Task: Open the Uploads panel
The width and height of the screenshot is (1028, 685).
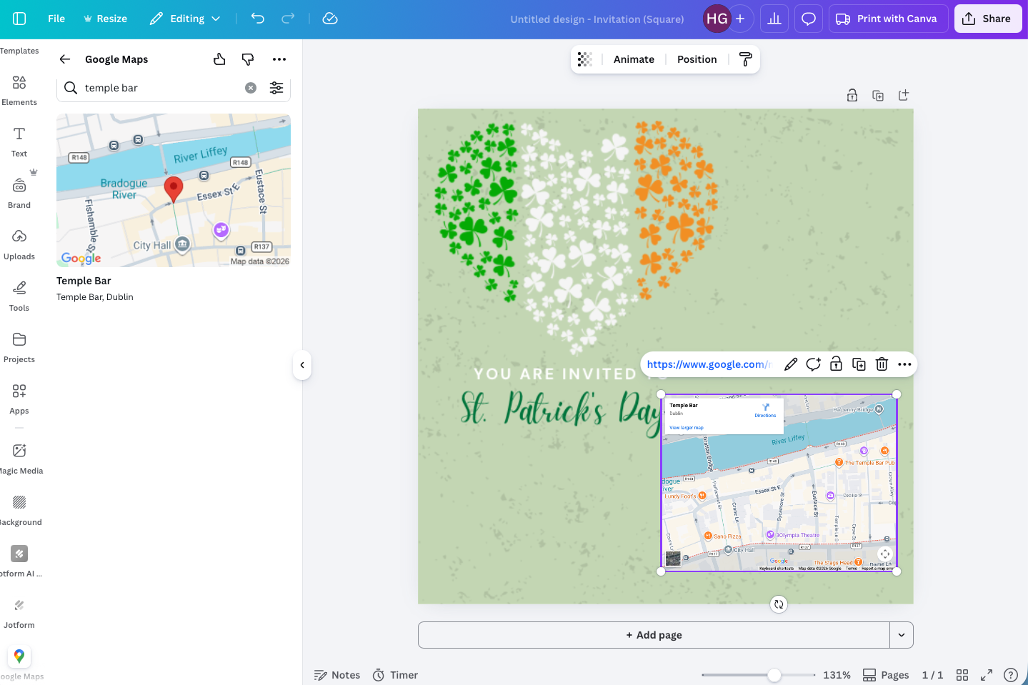Action: tap(19, 244)
